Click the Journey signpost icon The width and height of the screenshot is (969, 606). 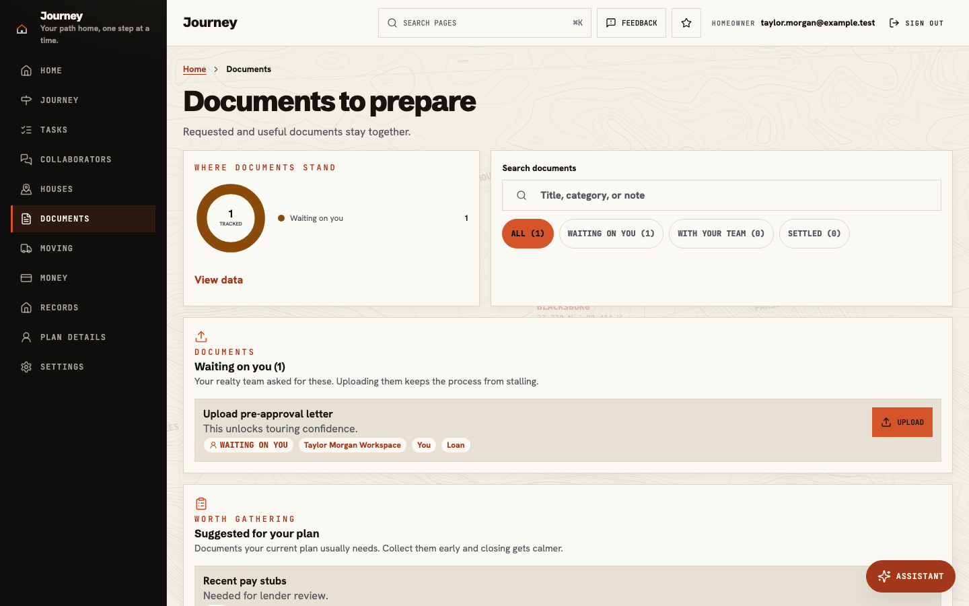point(26,100)
